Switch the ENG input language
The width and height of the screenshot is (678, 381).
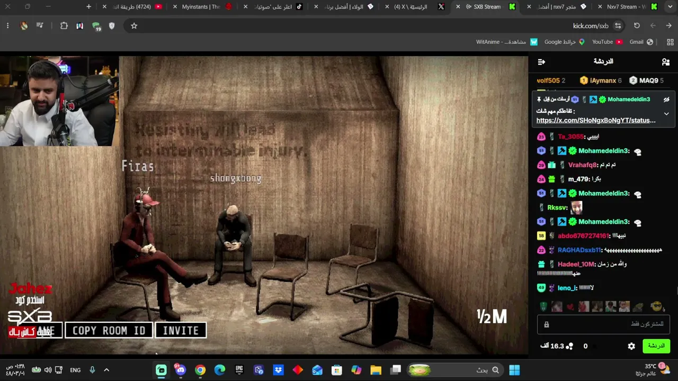[75, 370]
